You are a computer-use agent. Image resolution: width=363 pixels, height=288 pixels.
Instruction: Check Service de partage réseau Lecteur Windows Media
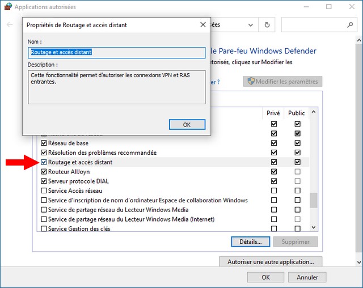[44, 210]
